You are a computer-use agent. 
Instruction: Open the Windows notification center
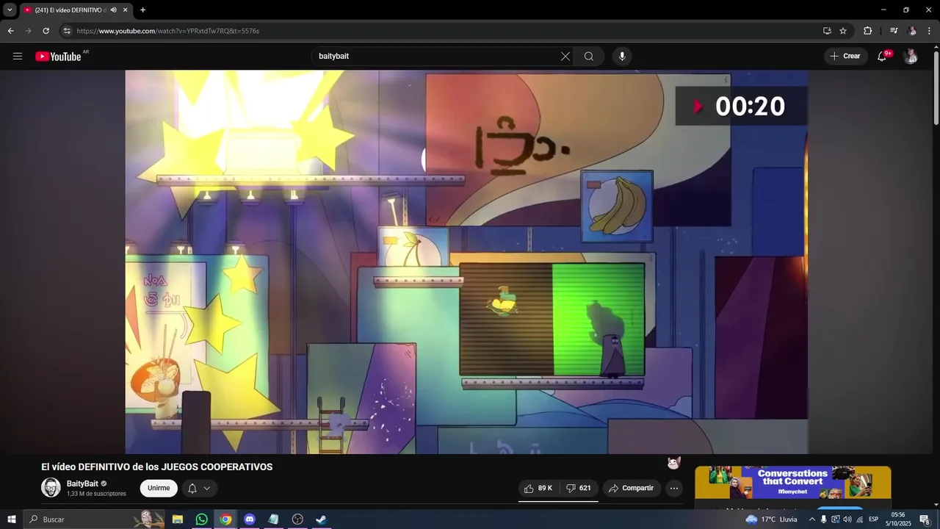tap(925, 519)
